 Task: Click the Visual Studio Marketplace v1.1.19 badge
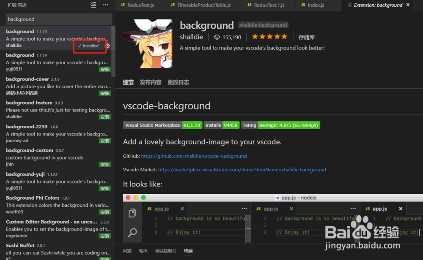(x=163, y=125)
